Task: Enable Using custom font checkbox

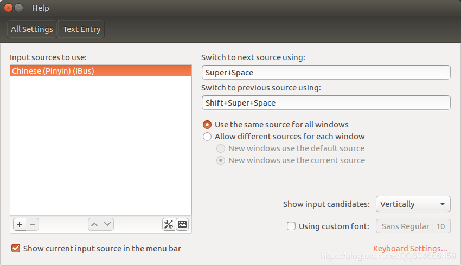Action: [291, 226]
